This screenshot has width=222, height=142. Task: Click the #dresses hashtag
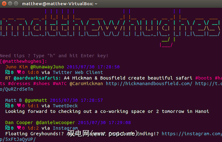pyautogui.click(x=19, y=84)
